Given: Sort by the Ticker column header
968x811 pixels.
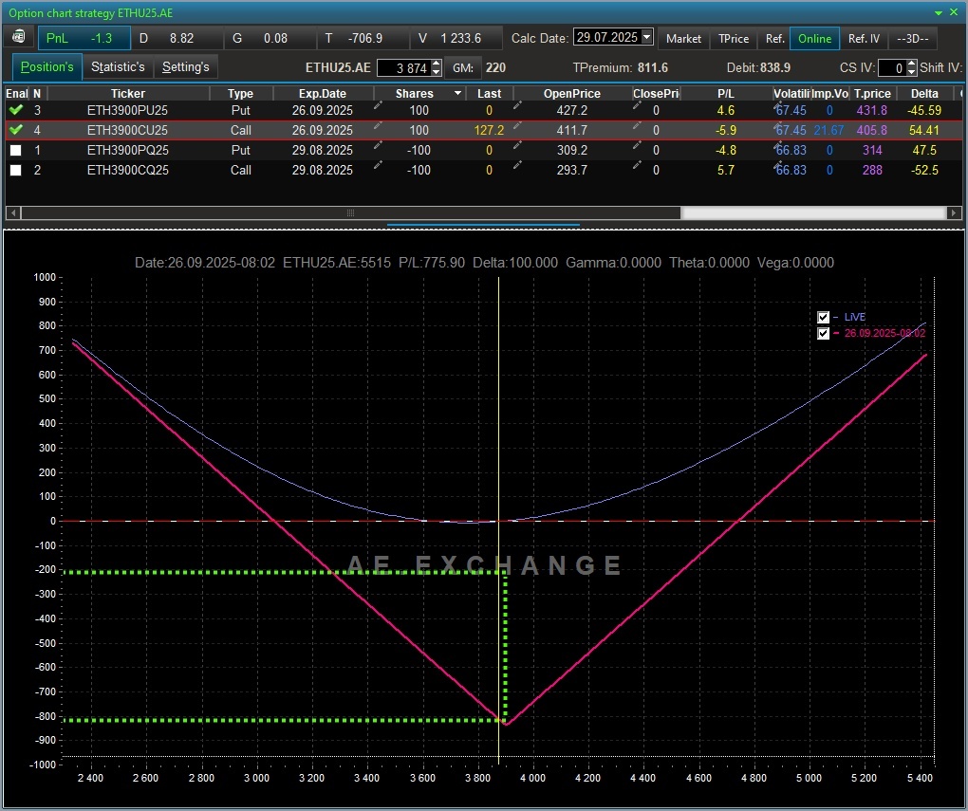Looking at the screenshot, I should [128, 93].
